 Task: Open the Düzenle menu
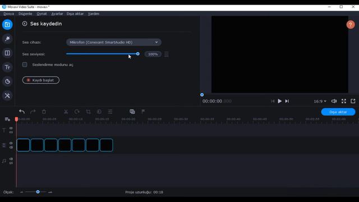pyautogui.click(x=25, y=13)
